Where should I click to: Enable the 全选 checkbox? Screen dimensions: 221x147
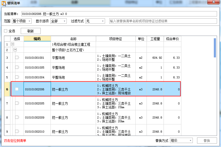6,31
